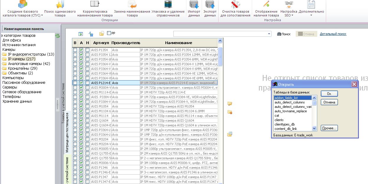The height and width of the screenshot is (184, 368).
Task: Switch to Товары в учетной системе tab
Action: [63, 103]
